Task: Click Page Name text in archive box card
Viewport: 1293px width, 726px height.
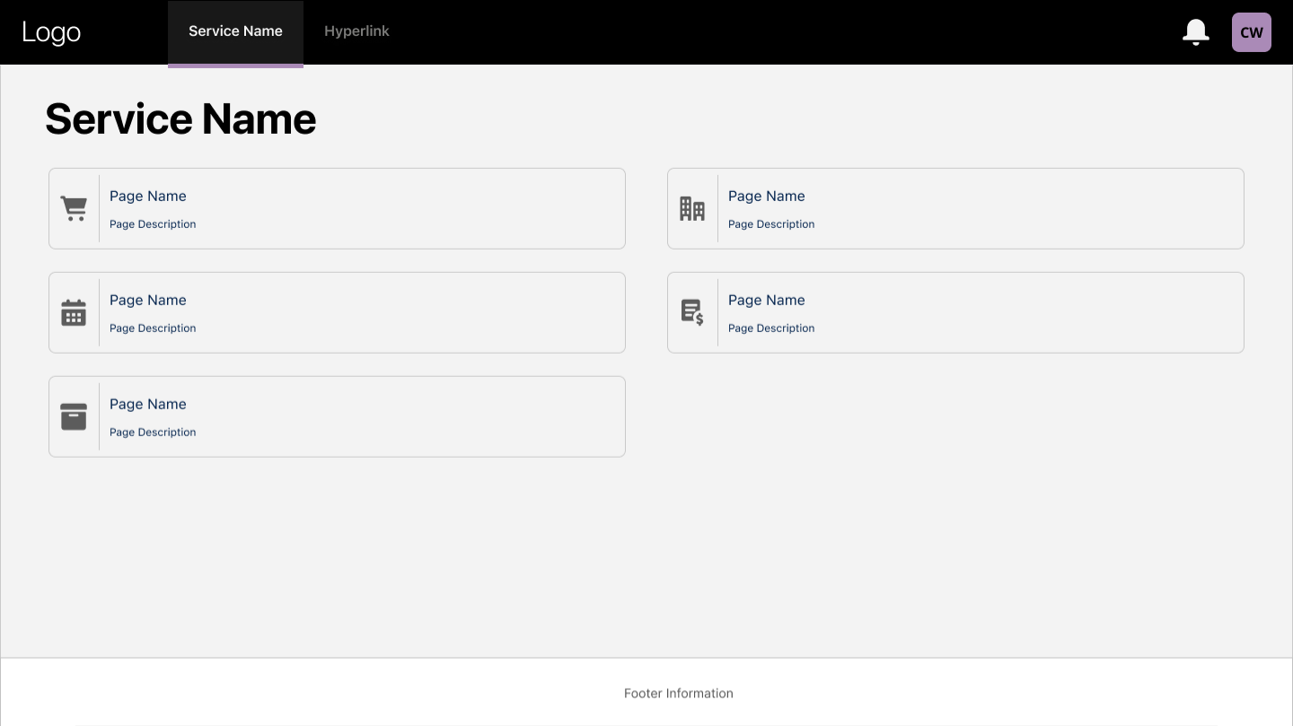Action: pyautogui.click(x=148, y=405)
